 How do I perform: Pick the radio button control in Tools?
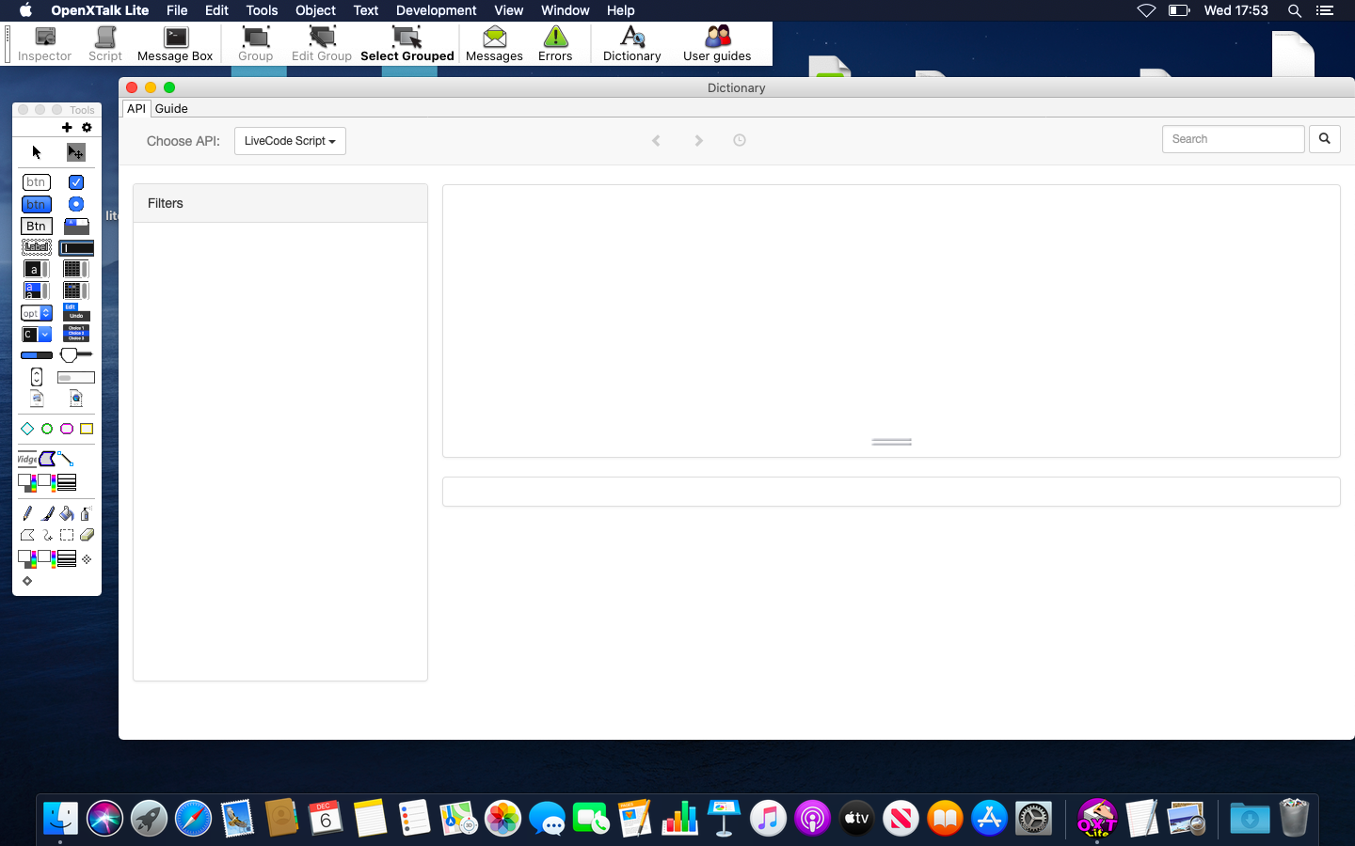tap(76, 204)
